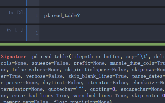Click verbose=False in the pager text

pos(45,76)
